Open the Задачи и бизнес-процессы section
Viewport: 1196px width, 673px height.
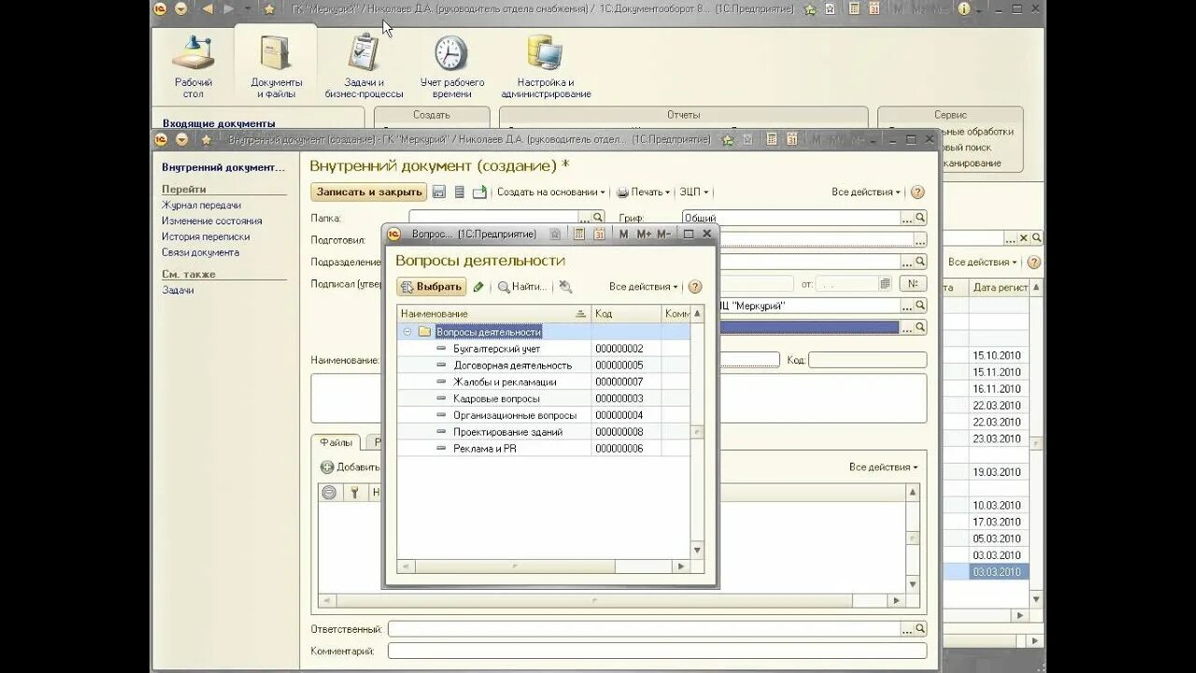363,65
